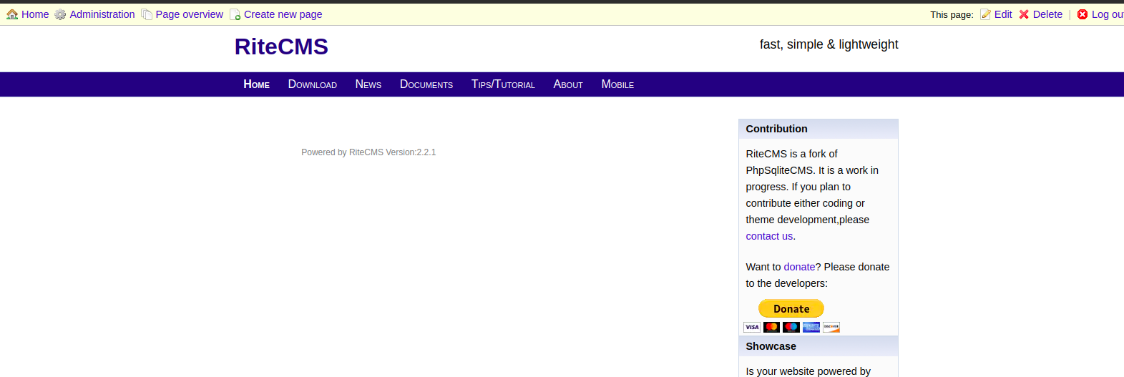Click the 'This page:' label

pyautogui.click(x=952, y=14)
